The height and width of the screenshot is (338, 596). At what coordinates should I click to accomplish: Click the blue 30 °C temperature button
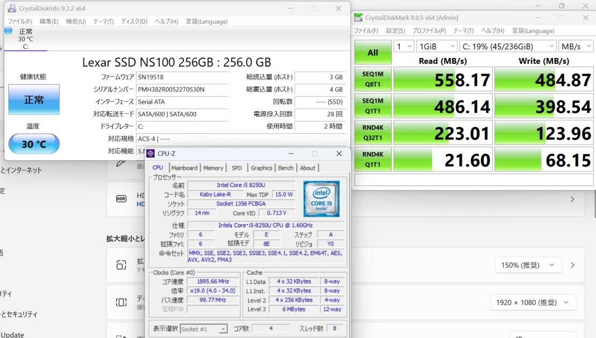point(34,143)
